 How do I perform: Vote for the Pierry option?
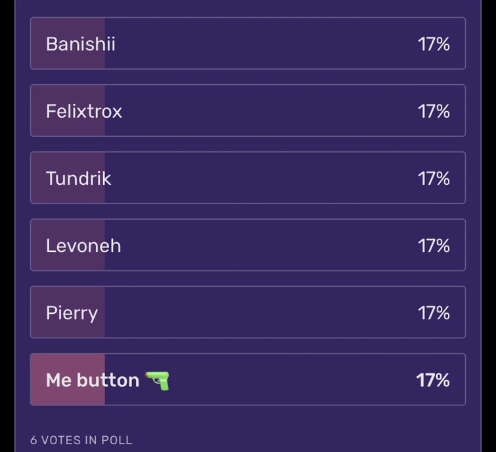tap(248, 313)
